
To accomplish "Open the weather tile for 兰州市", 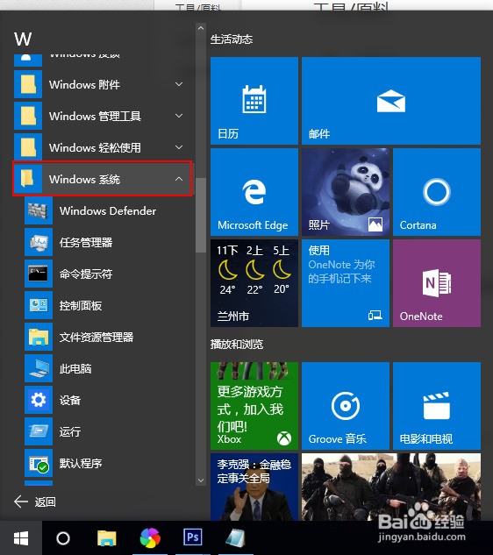I will [x=254, y=283].
